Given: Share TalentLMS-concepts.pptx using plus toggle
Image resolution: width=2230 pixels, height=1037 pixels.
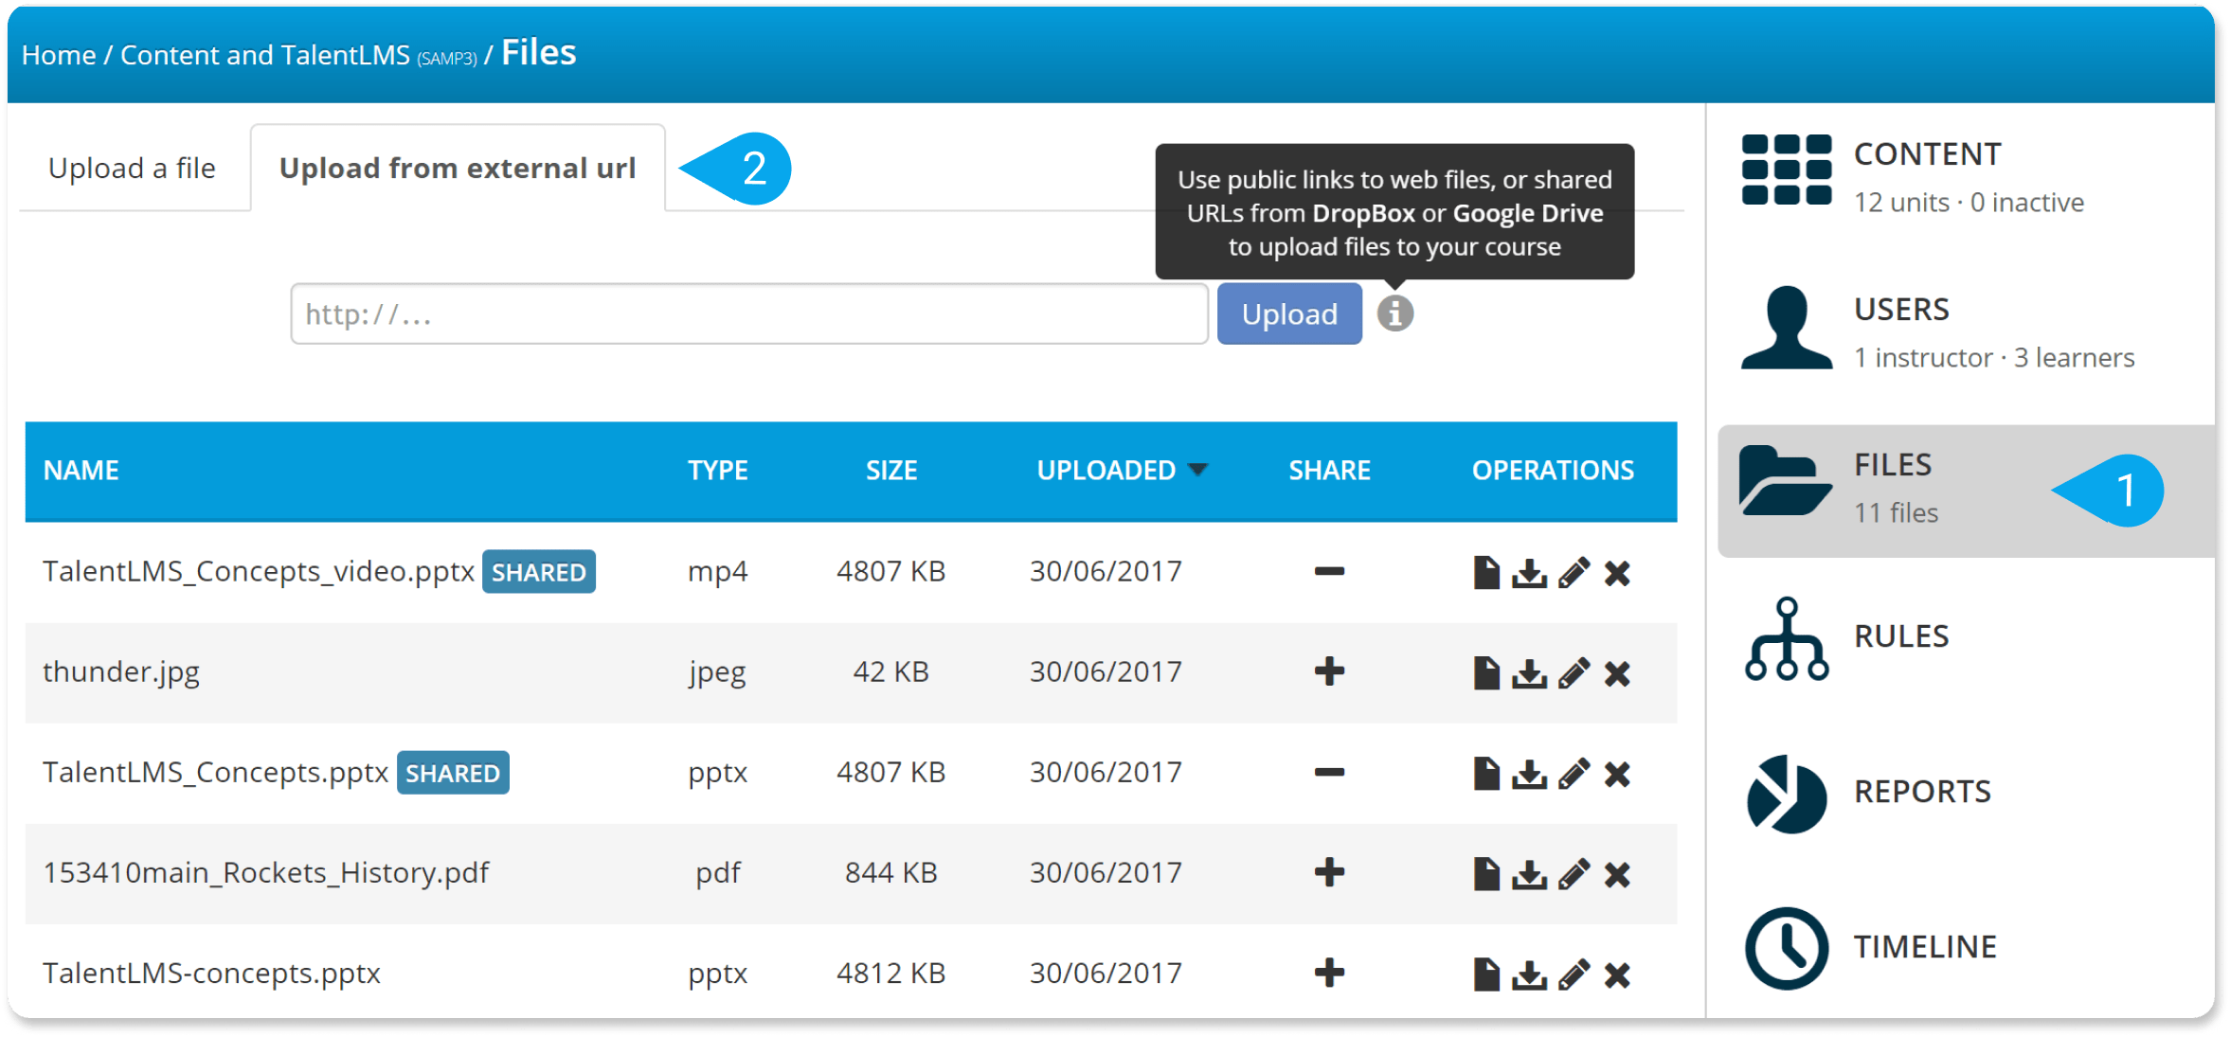Looking at the screenshot, I should (x=1329, y=973).
